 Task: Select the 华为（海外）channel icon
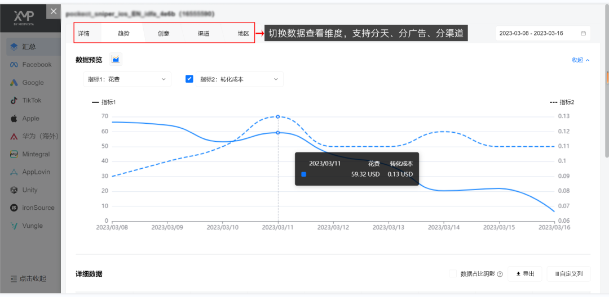14,136
